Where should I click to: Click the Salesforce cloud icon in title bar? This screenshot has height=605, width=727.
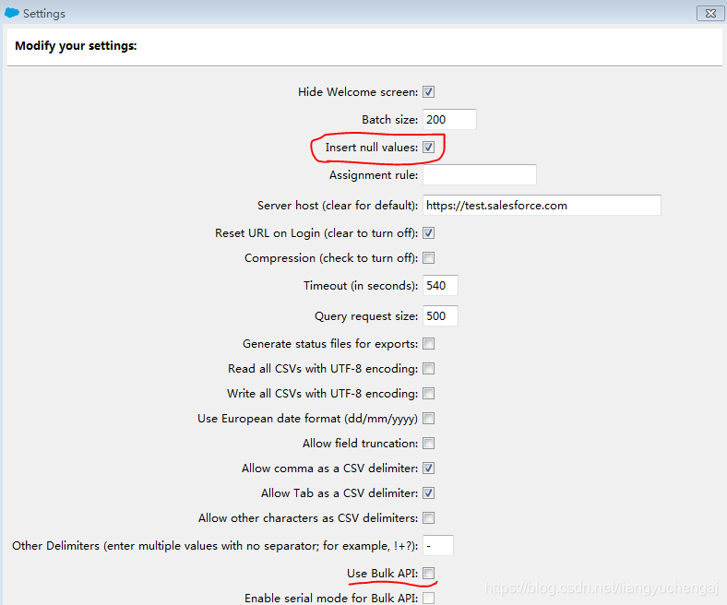[12, 13]
